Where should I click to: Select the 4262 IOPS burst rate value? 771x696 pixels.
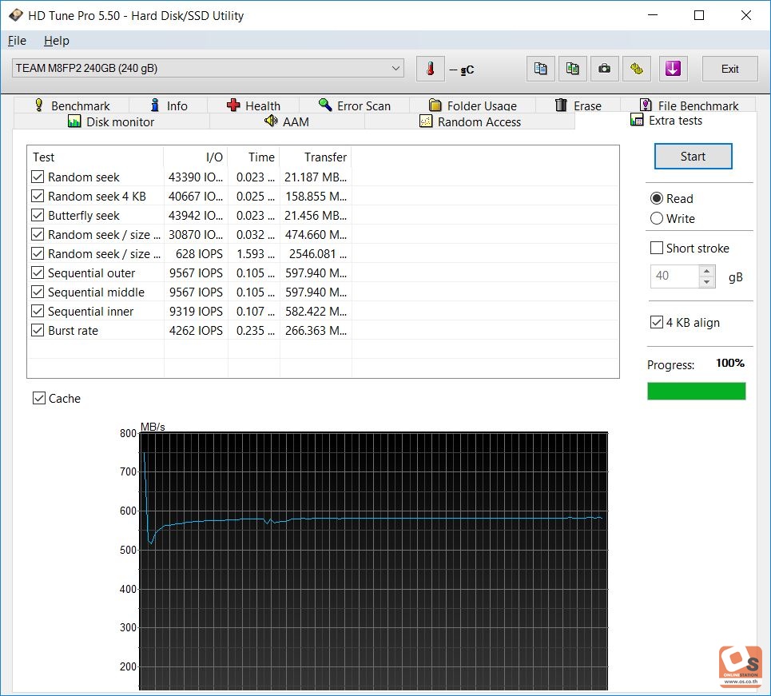196,331
